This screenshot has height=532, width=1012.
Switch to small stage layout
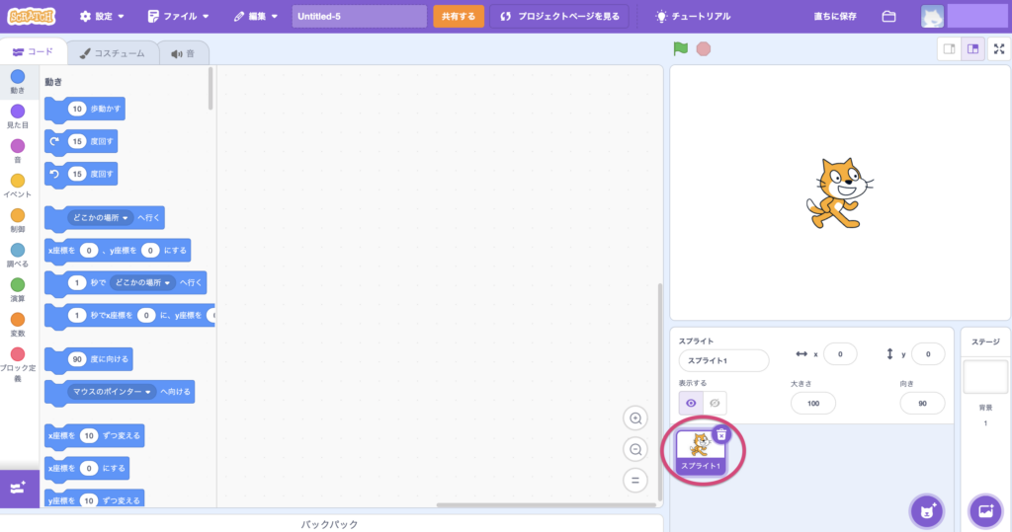(949, 49)
